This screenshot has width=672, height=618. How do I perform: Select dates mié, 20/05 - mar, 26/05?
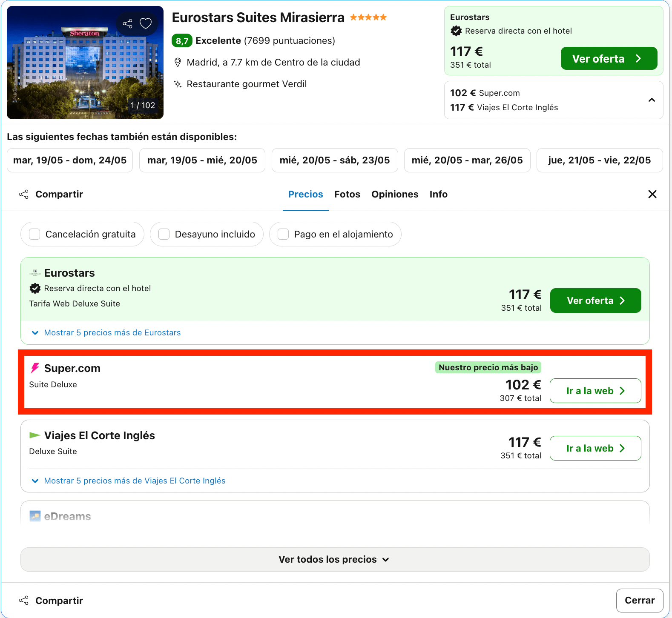pos(467,160)
